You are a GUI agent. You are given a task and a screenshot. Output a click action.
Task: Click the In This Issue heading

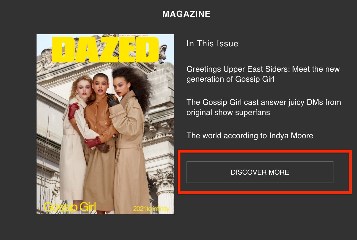(213, 44)
